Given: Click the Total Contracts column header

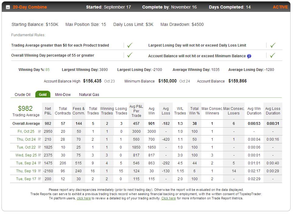Looking at the screenshot, I should coord(63,111).
